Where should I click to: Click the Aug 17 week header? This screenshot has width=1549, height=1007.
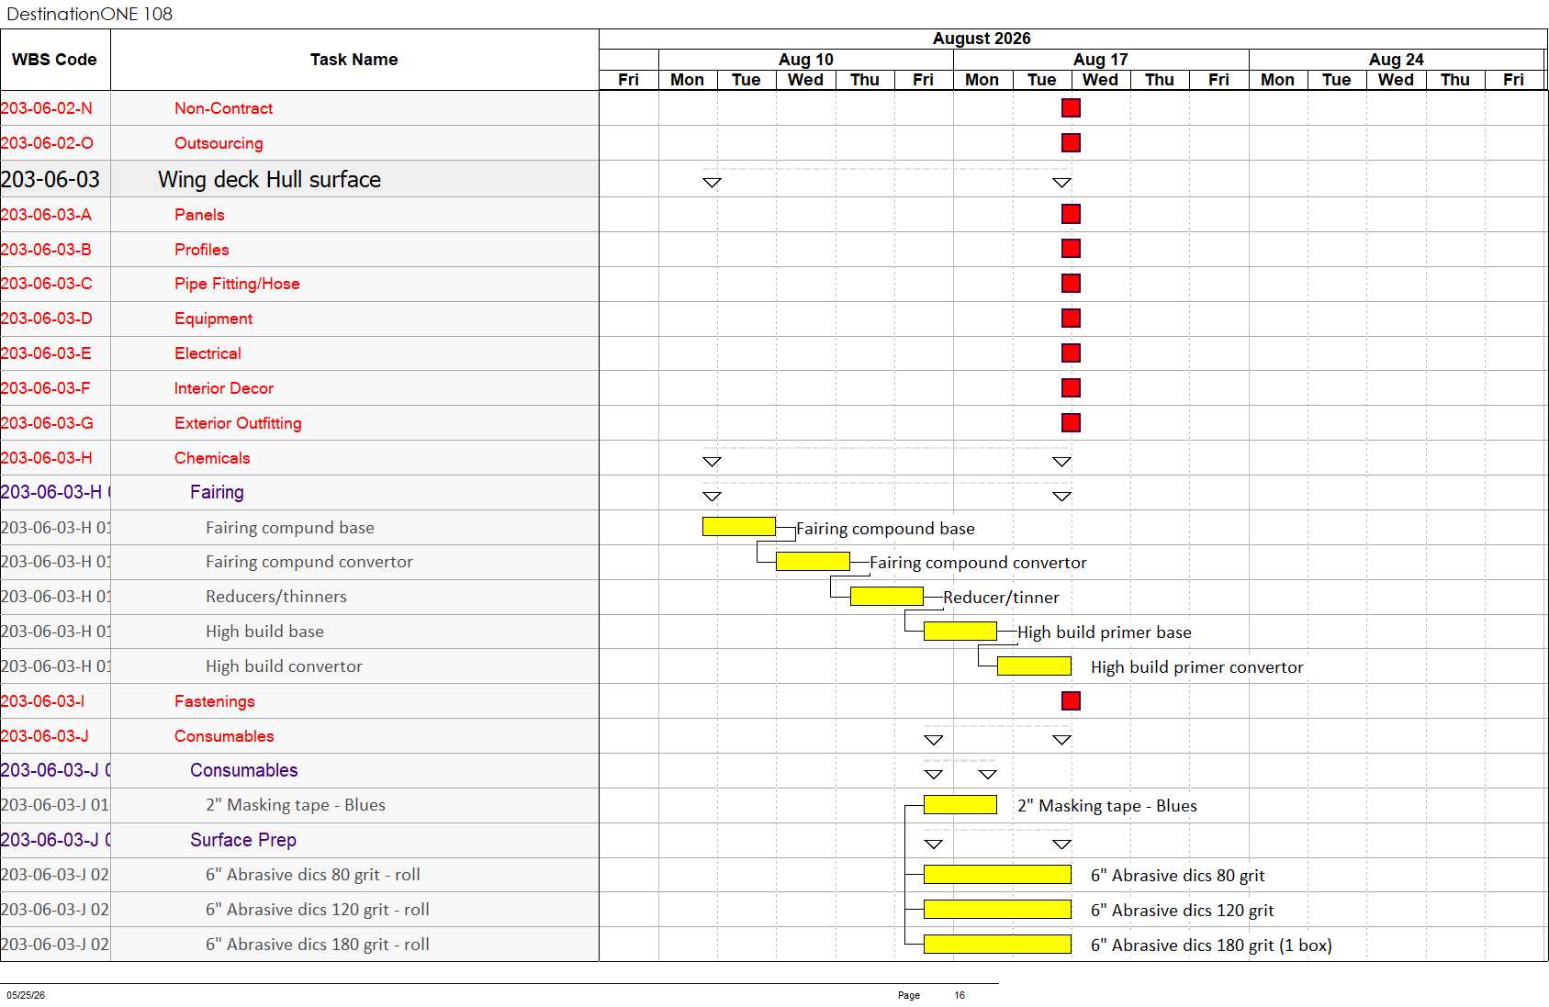click(x=1101, y=60)
